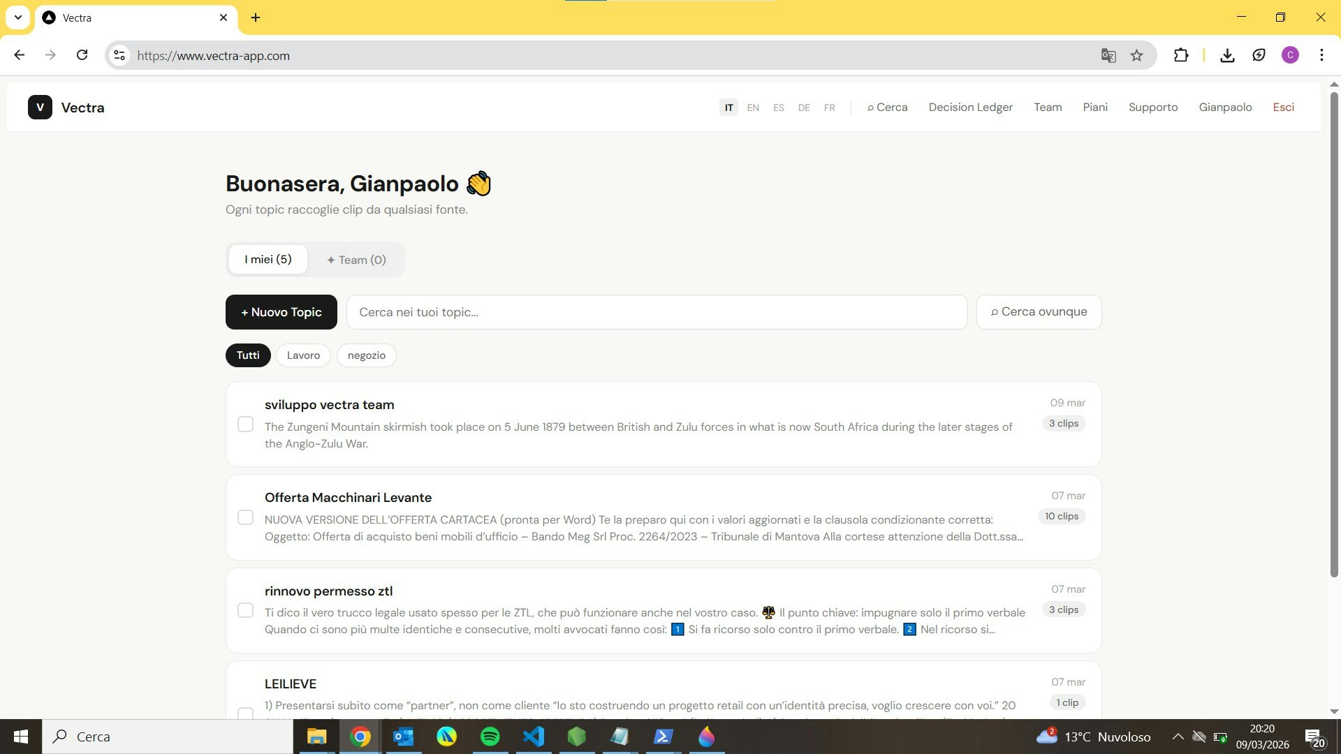Open Decision Ledger in navigation
Screen dimensions: 1341x754
coord(970,108)
